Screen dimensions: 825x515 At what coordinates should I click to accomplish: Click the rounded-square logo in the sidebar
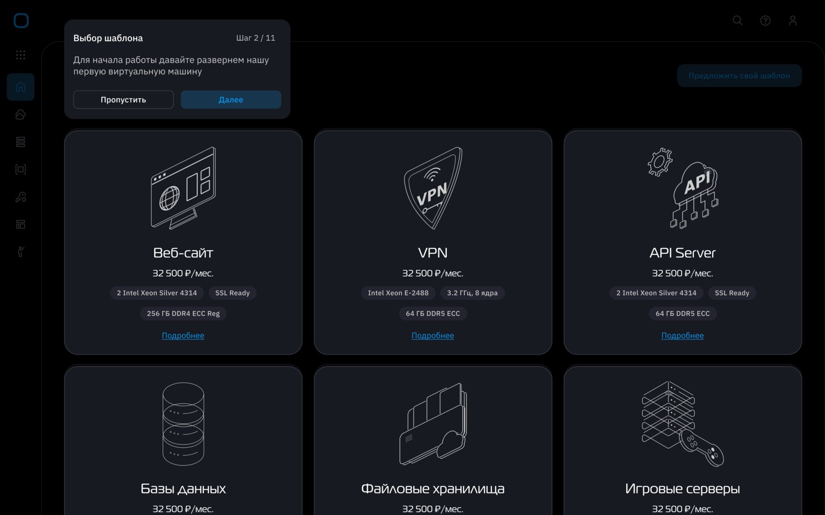pos(21,21)
